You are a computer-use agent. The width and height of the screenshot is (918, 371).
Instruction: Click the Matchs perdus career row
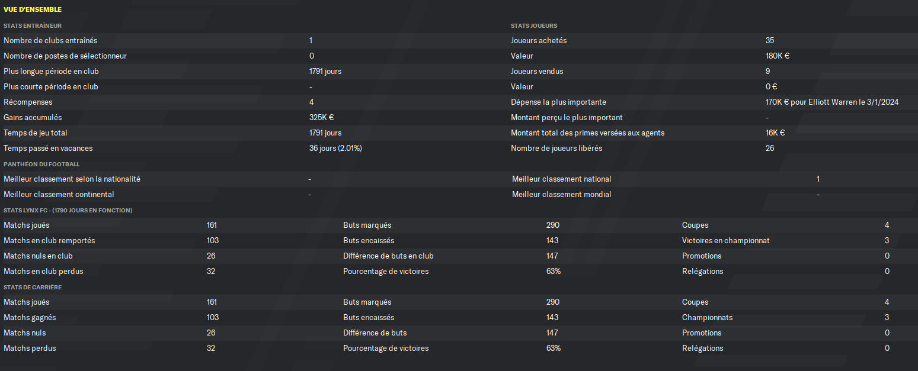169,349
